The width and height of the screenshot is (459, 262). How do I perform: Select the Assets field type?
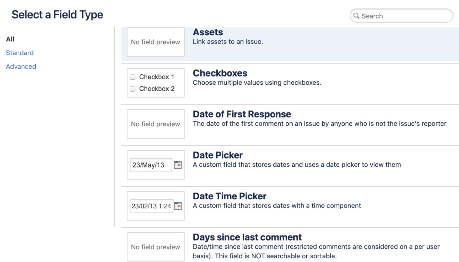[208, 32]
